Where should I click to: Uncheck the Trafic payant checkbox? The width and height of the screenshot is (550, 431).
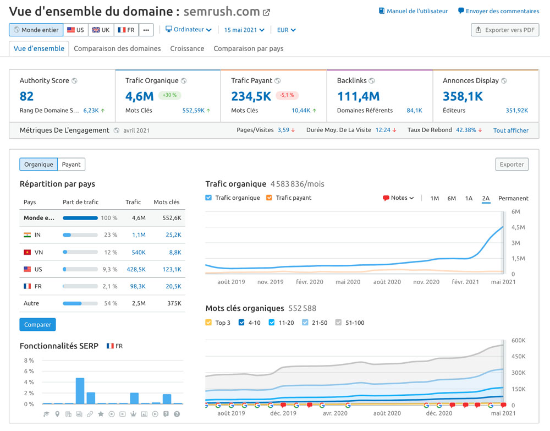269,198
